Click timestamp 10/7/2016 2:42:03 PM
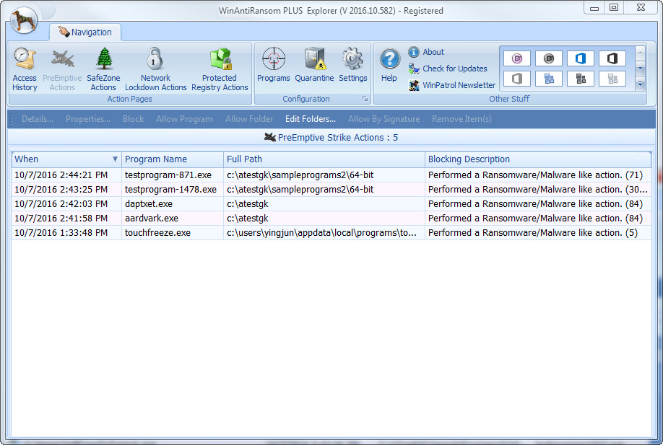 pyautogui.click(x=61, y=204)
